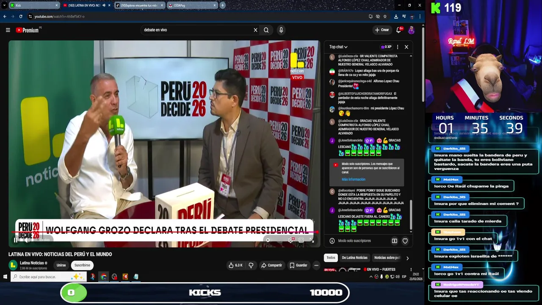Show more filter chips with right arrow
Image resolution: width=542 pixels, height=305 pixels.
pyautogui.click(x=407, y=258)
